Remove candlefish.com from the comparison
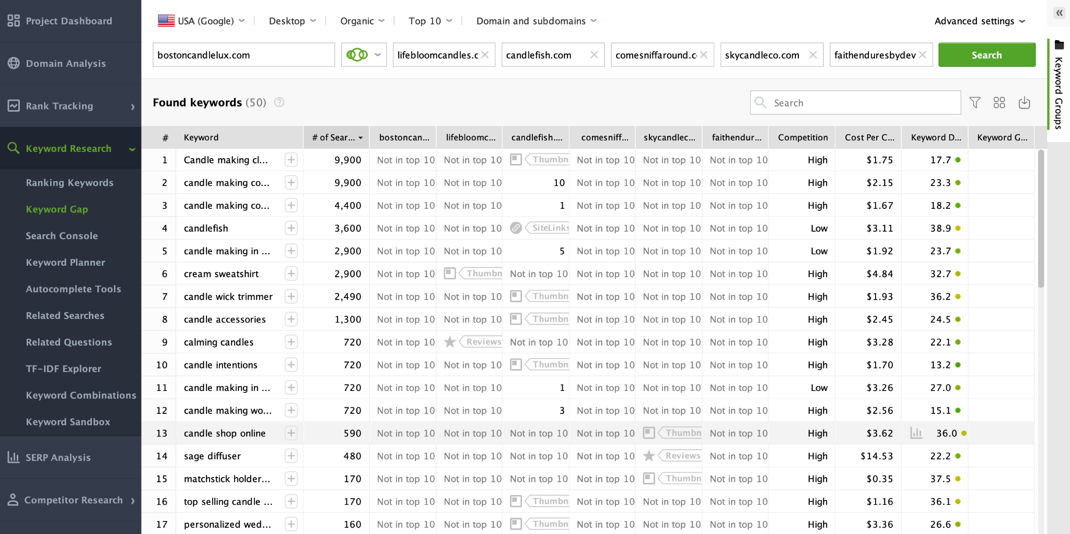1070x534 pixels. [594, 54]
